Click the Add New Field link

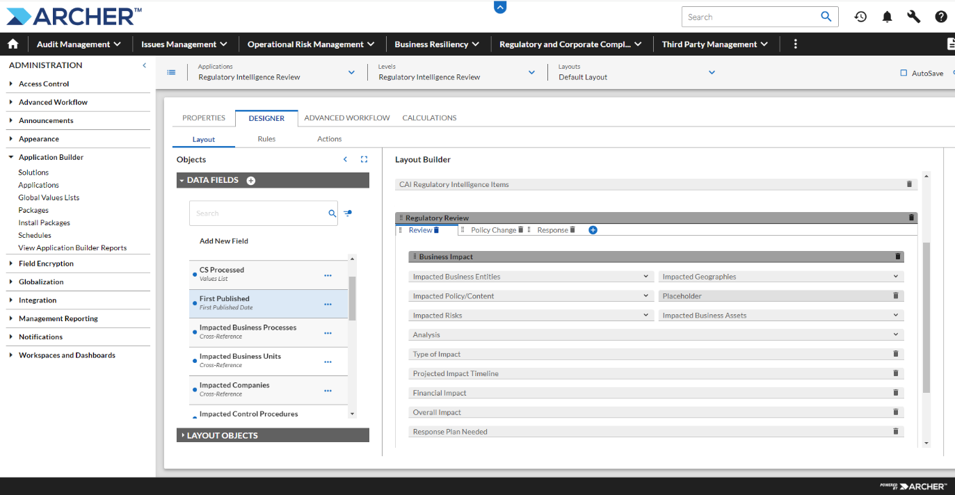click(x=224, y=241)
